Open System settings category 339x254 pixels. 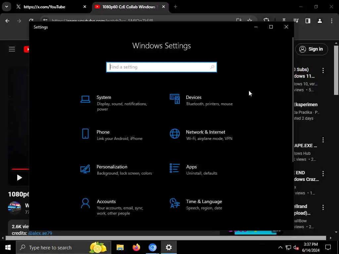point(115,103)
